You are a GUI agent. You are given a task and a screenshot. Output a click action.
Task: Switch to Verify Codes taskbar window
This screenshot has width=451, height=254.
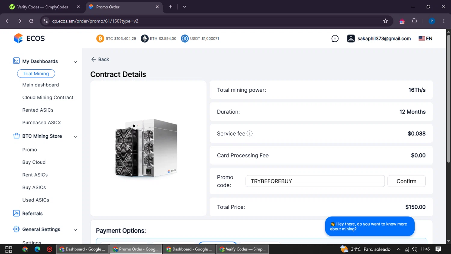242,249
